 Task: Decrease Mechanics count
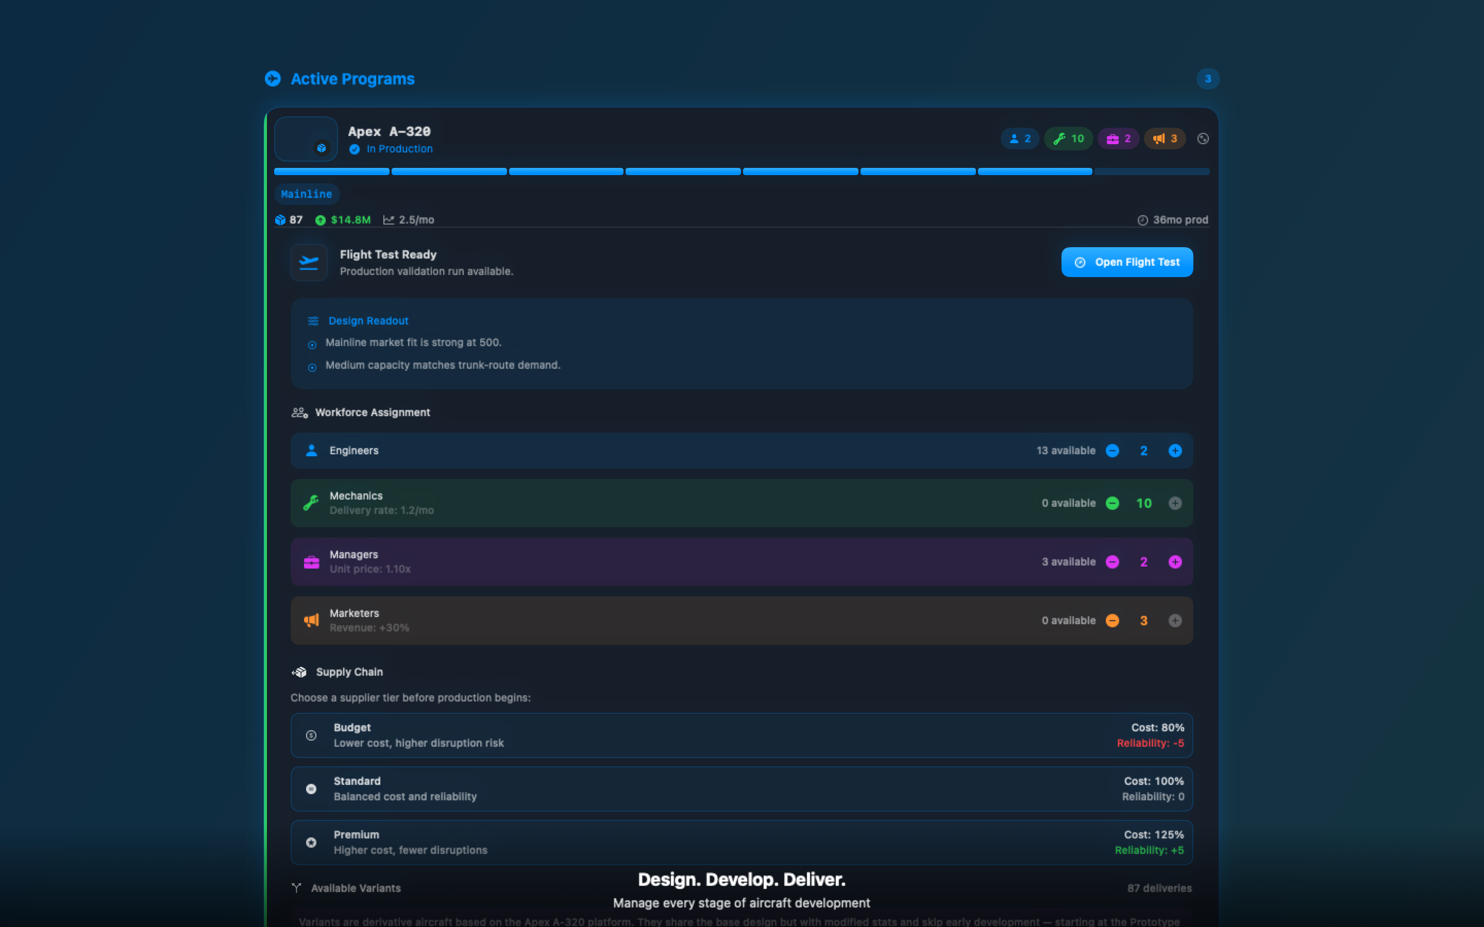1112,503
